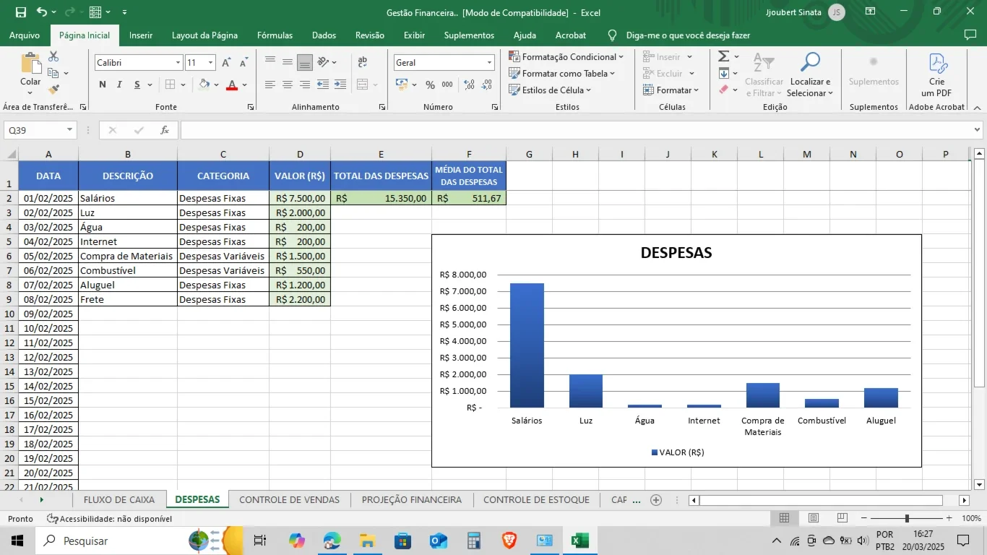987x555 pixels.
Task: Click the zoom slider handle
Action: point(907,518)
